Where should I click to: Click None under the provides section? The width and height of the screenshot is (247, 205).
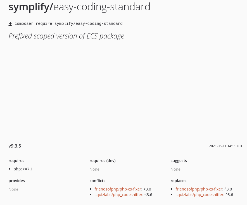click(13, 189)
